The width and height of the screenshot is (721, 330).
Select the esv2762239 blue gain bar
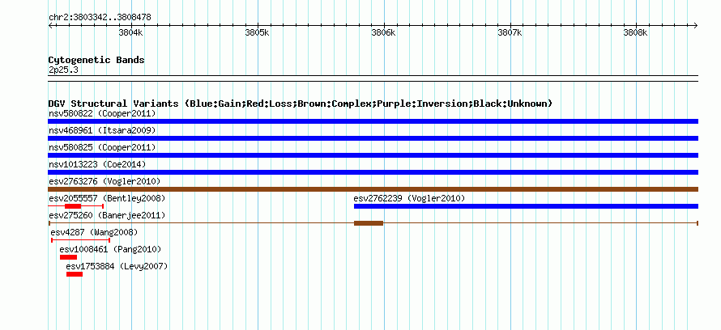[526, 206]
